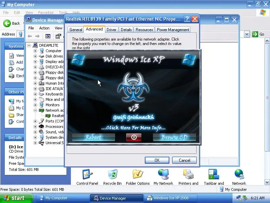The height and width of the screenshot is (203, 270).
Task: Open Device Manager View menu
Action: click(x=58, y=28)
